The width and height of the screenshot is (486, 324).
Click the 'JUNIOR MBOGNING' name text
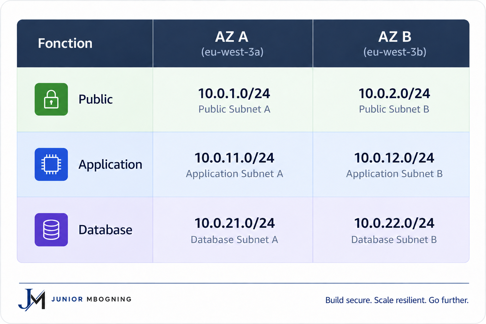coord(91,299)
